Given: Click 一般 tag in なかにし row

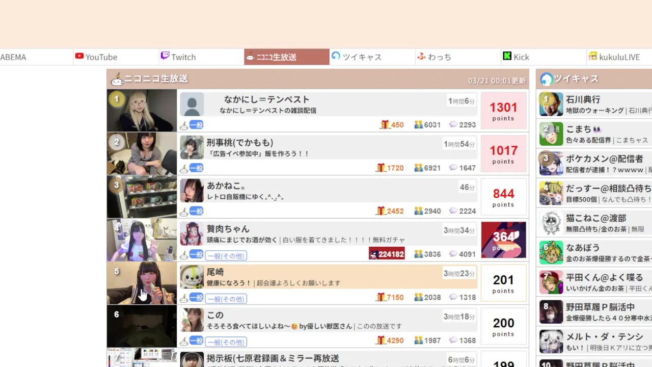Looking at the screenshot, I should [197, 125].
